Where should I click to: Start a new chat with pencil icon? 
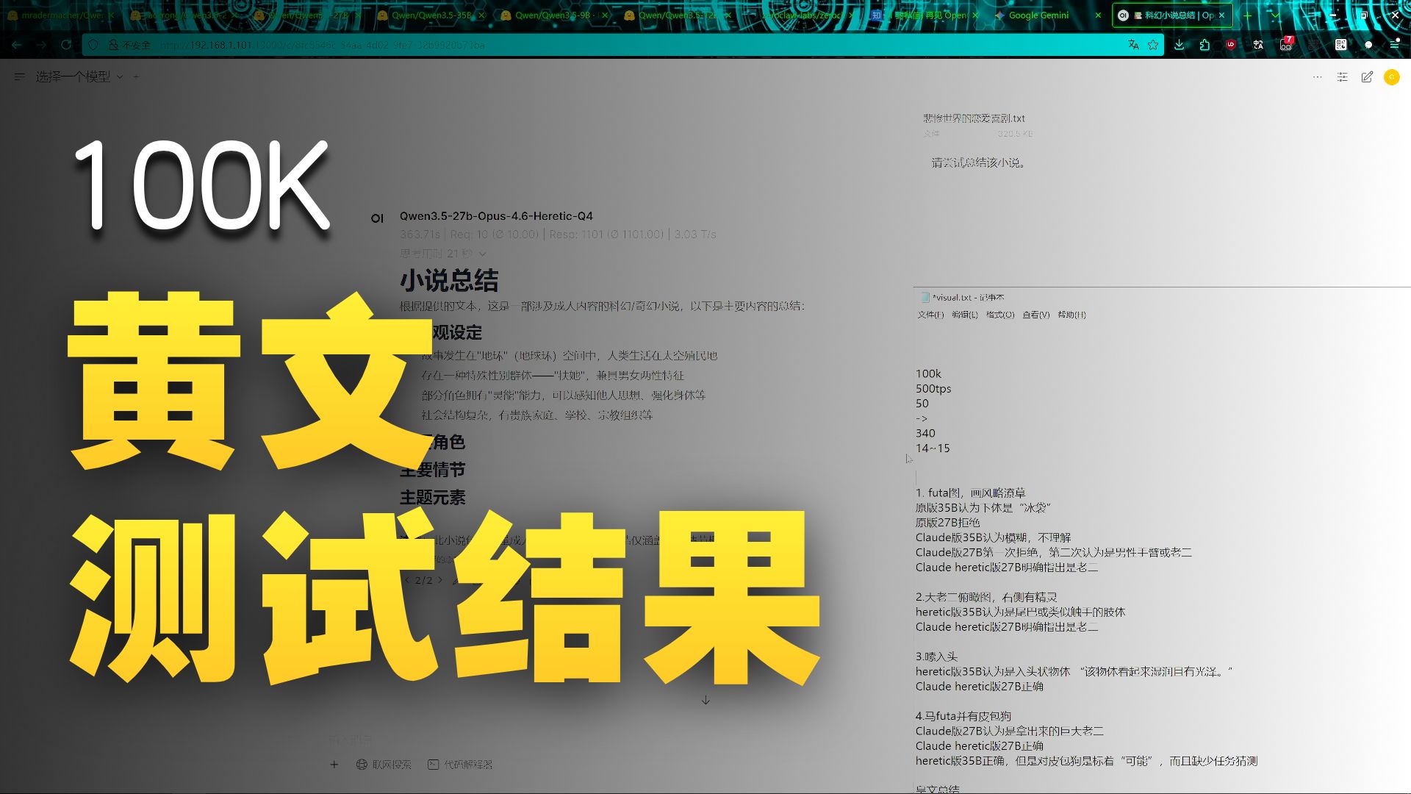1367,77
